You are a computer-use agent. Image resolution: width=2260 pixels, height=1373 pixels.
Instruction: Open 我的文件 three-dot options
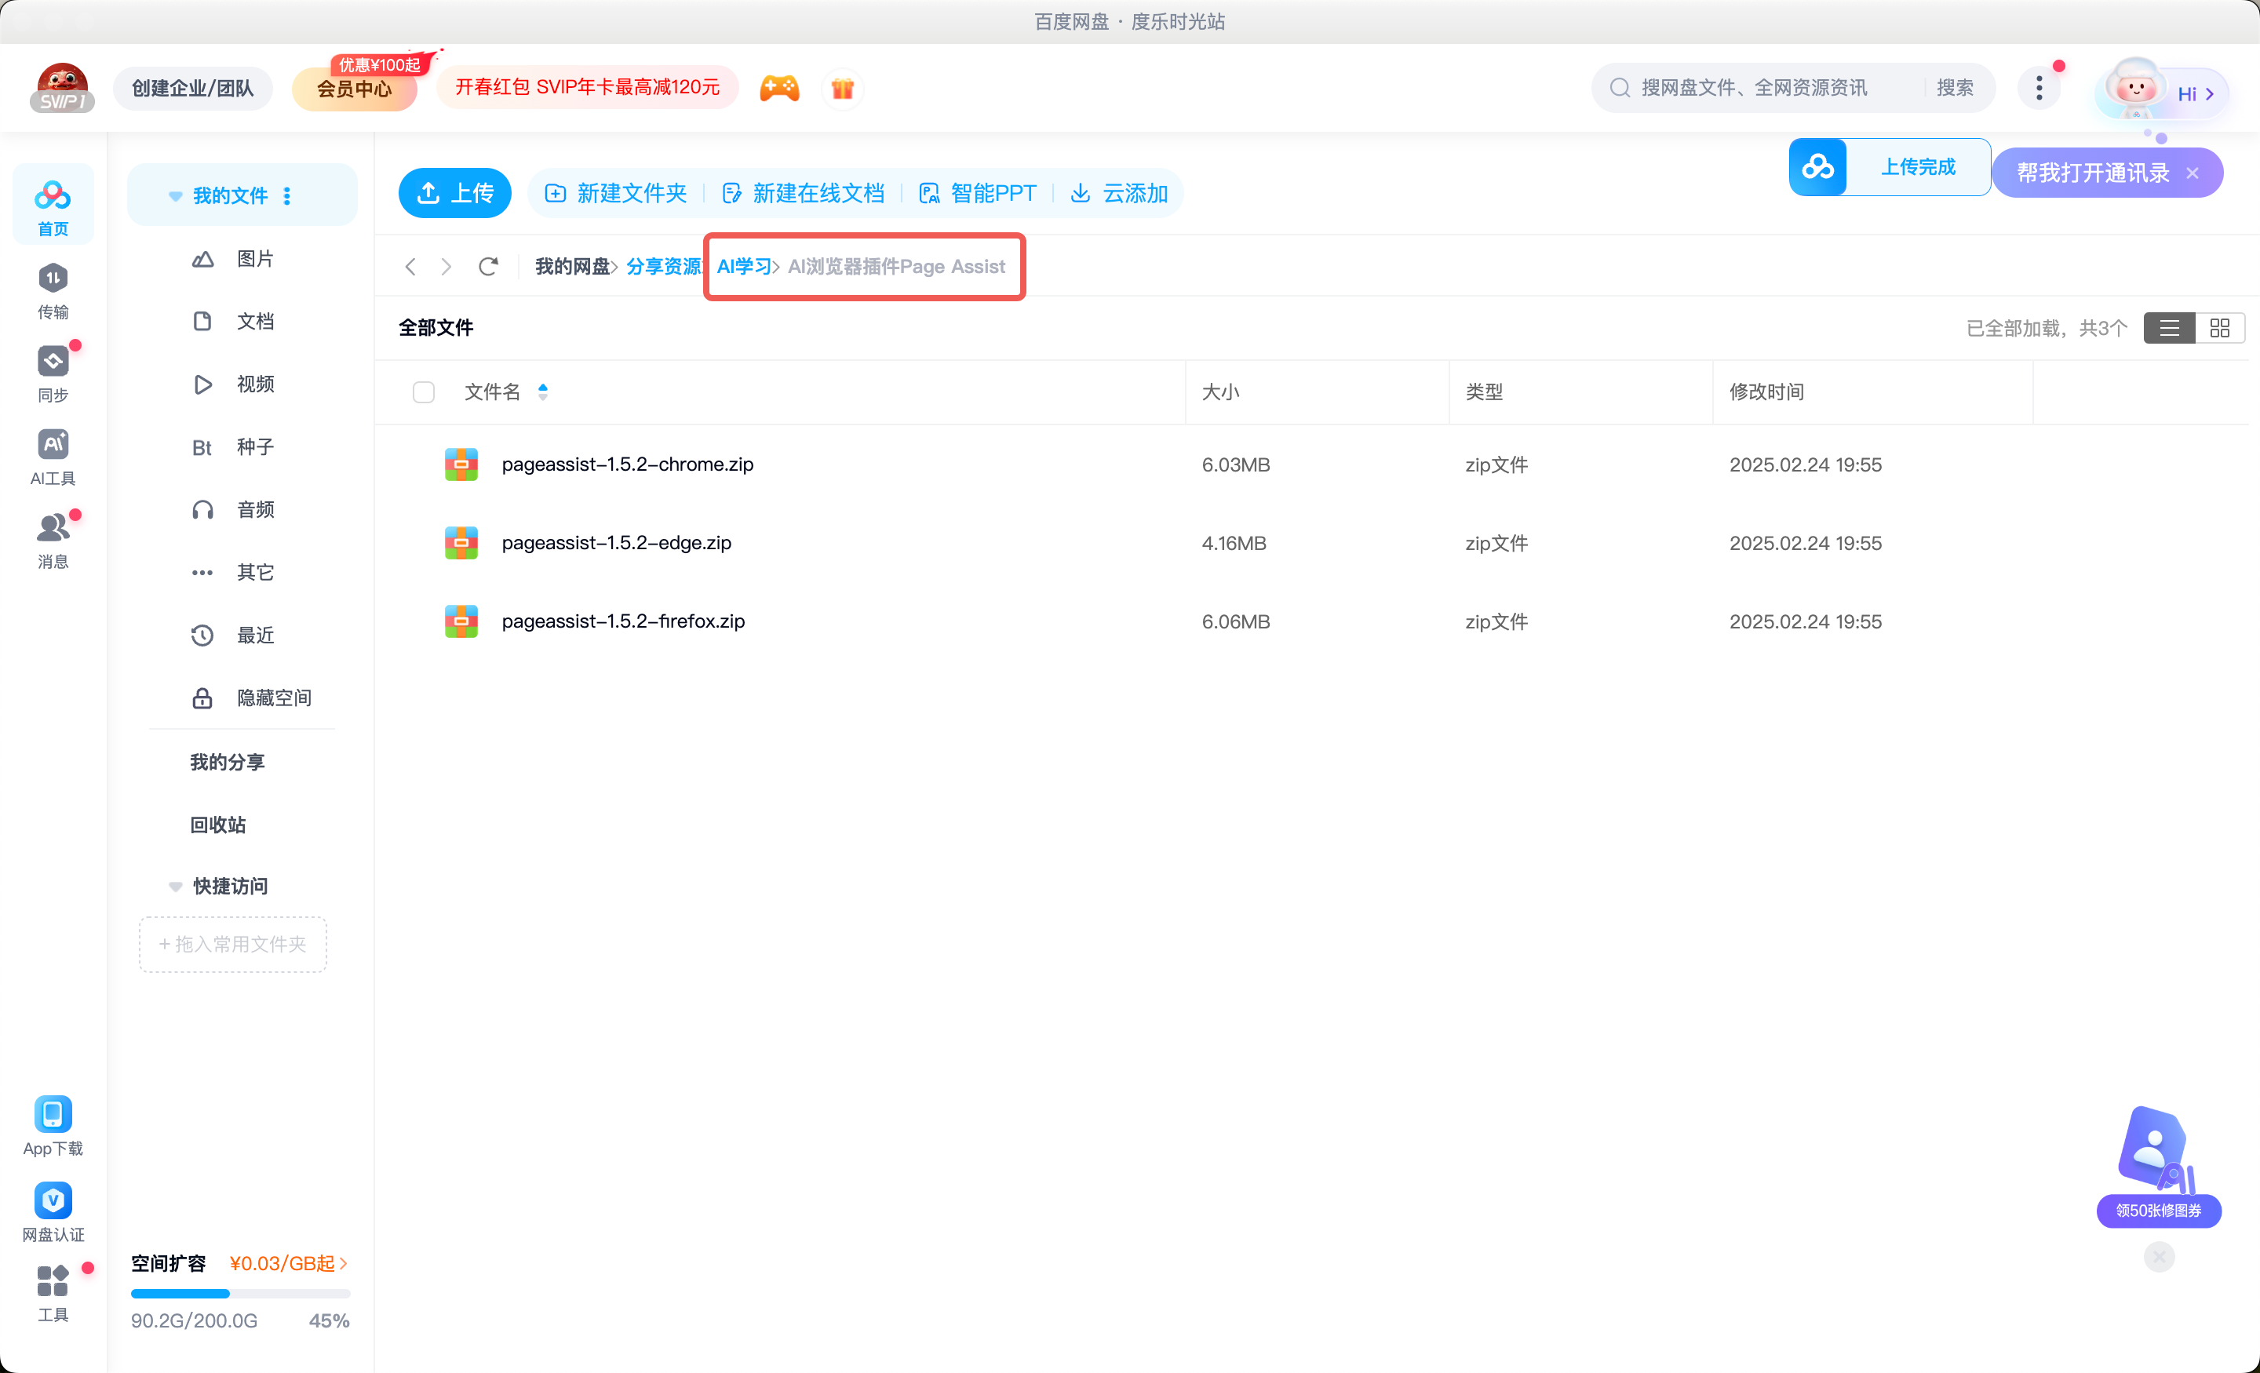[287, 195]
